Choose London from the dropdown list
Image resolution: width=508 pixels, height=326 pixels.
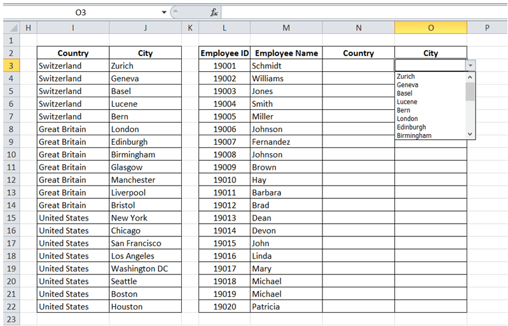tap(408, 118)
